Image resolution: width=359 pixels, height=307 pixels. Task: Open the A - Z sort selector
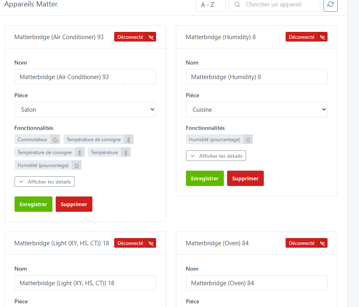[x=211, y=5]
